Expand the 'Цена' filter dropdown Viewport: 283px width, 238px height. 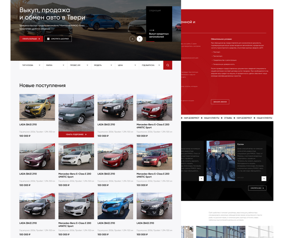coord(127,65)
